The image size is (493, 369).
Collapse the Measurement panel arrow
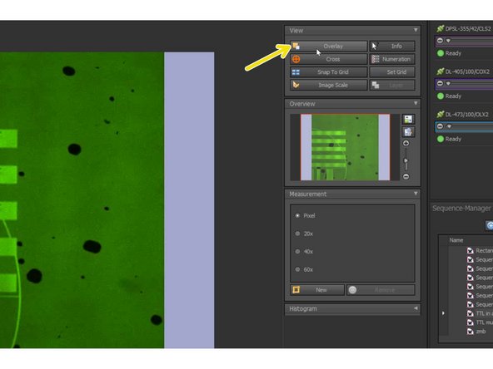pyautogui.click(x=416, y=194)
